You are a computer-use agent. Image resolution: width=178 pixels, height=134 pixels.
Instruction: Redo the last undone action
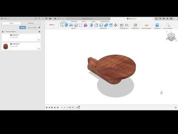coord(63,19)
